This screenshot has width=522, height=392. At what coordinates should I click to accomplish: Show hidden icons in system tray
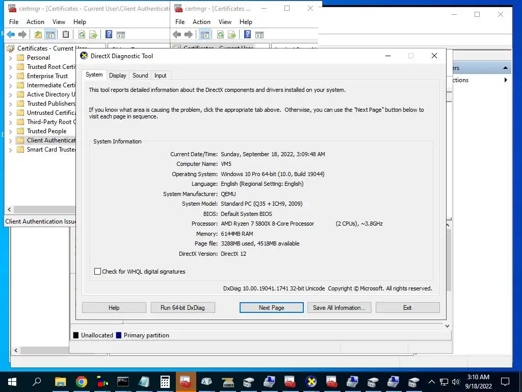(x=431, y=382)
